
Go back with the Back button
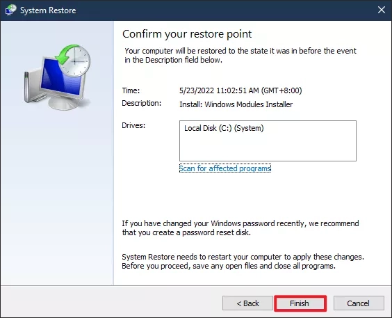247,303
